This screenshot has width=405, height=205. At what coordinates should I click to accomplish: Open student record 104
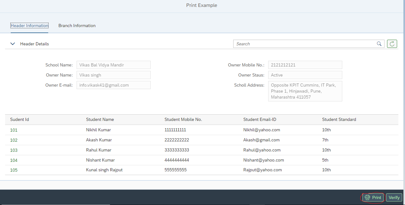tap(14, 160)
